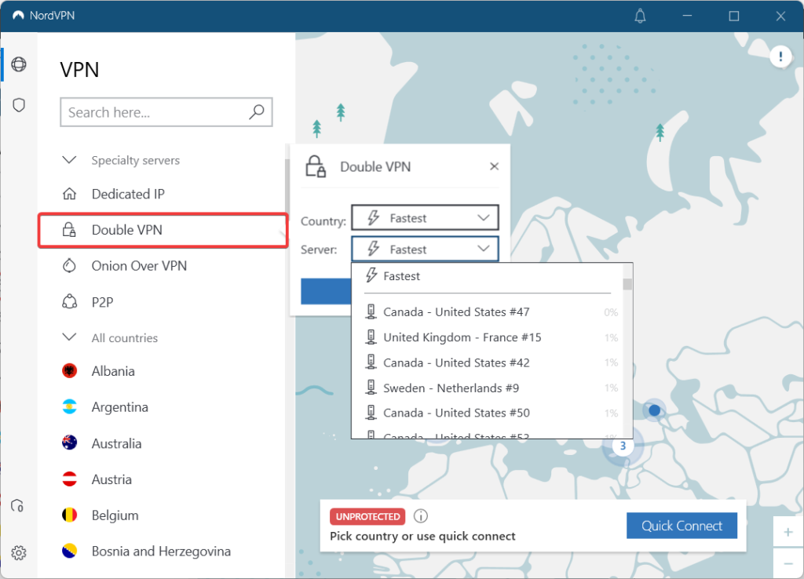Viewport: 804px width, 579px height.
Task: Close the Double VPN popup
Action: tap(494, 166)
